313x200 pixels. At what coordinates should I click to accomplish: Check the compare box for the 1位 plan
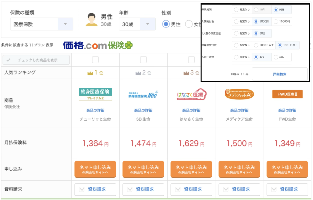pyautogui.click(x=95, y=60)
